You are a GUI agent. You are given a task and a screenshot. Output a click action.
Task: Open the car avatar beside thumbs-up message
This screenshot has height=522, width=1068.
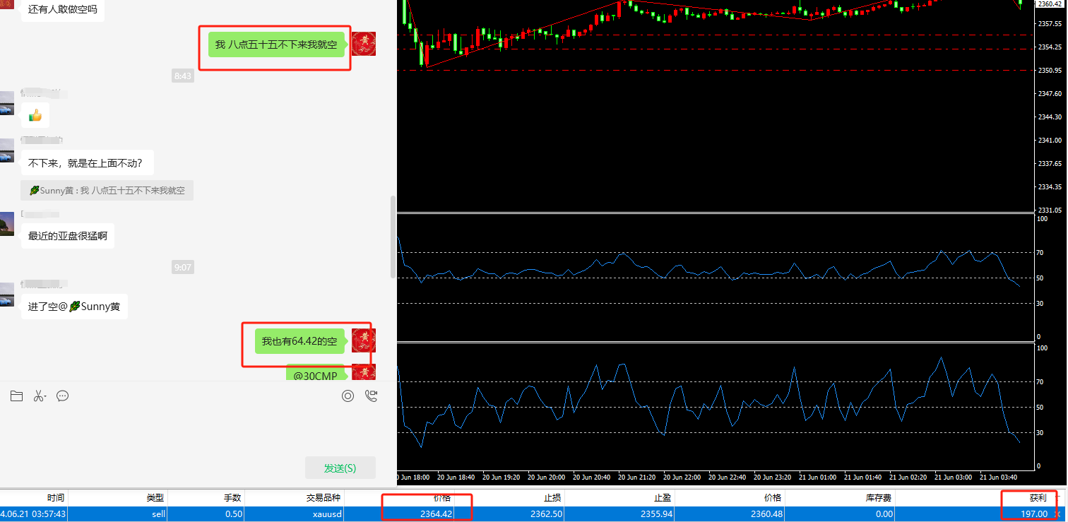tap(6, 103)
